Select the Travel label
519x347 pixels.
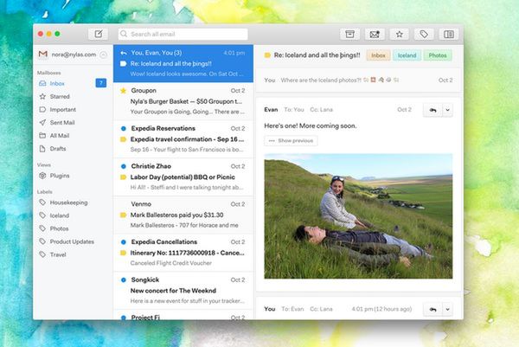pos(73,254)
